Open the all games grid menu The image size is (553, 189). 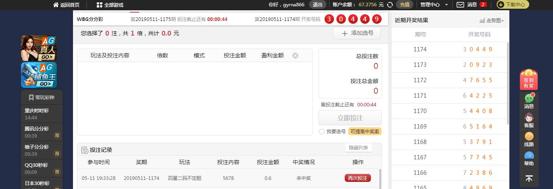pyautogui.click(x=99, y=5)
